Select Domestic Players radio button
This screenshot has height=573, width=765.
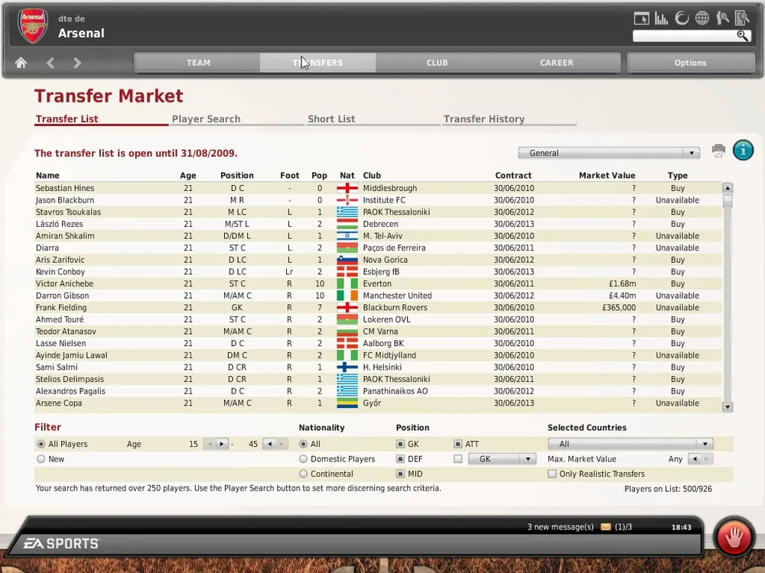click(304, 458)
